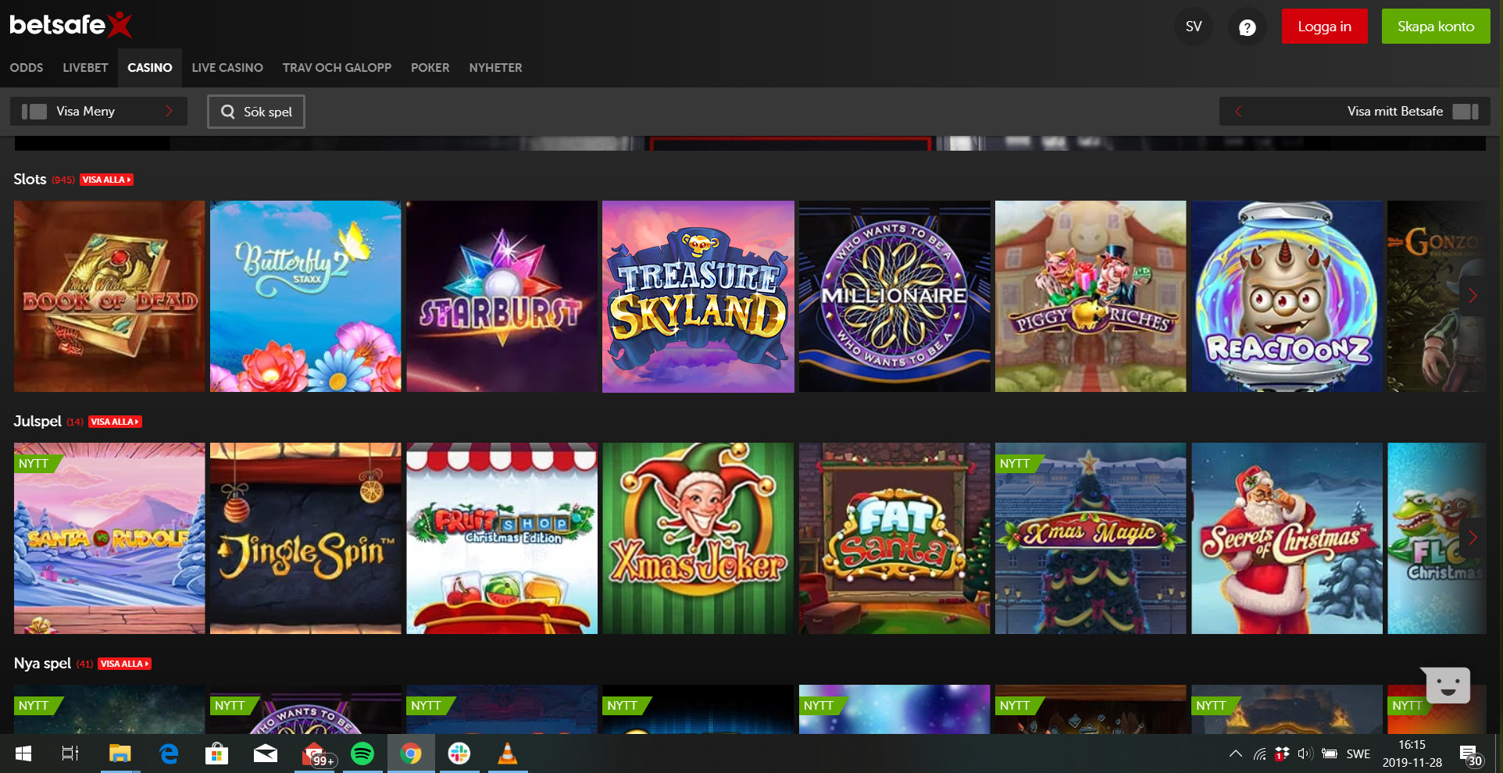The image size is (1503, 773).
Task: Switch the SWE input language
Action: pyautogui.click(x=1358, y=753)
